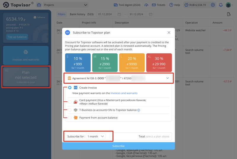Click the agreement building icon

pos(69,78)
